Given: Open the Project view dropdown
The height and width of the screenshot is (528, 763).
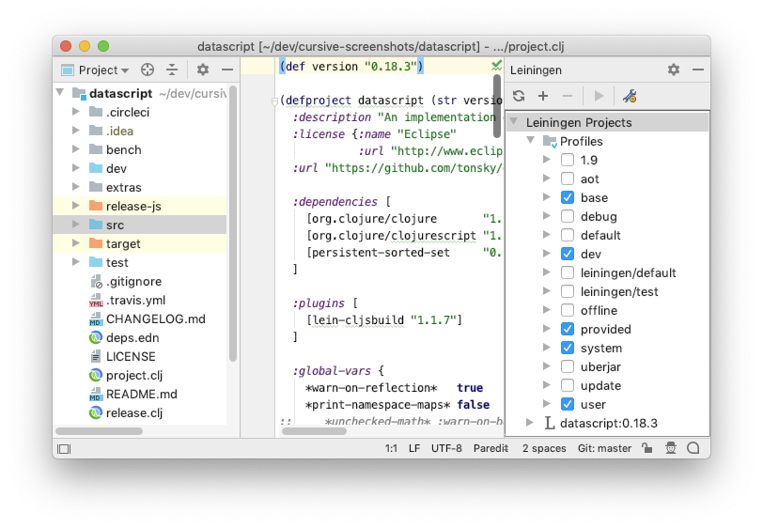Looking at the screenshot, I should pos(96,70).
